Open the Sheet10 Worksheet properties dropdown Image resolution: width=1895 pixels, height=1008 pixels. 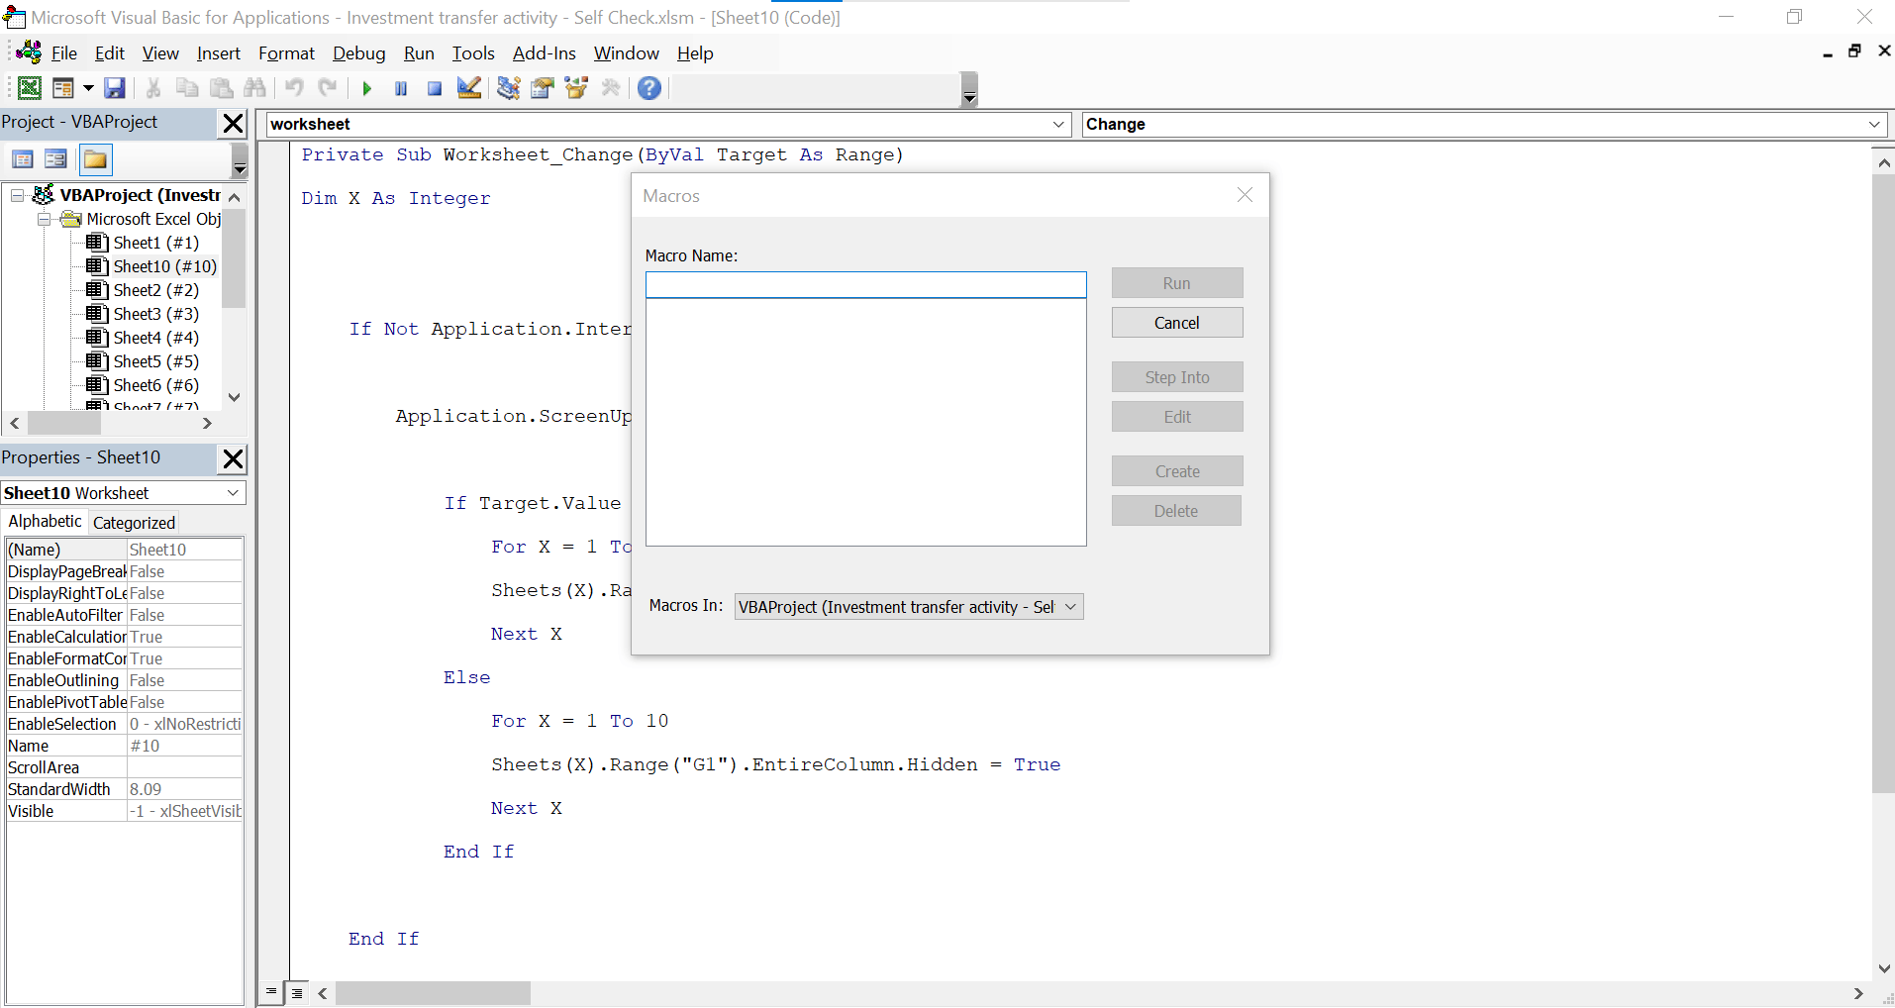[234, 493]
